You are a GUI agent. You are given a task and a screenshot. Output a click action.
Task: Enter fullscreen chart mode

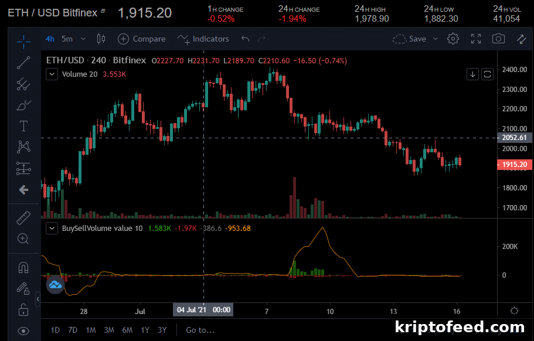click(476, 39)
